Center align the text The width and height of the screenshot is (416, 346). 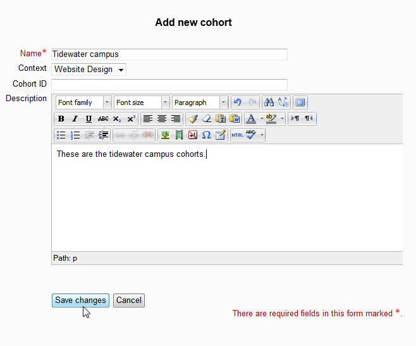[162, 119]
